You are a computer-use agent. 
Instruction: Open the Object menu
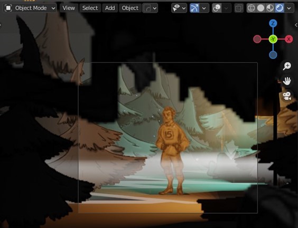[130, 8]
